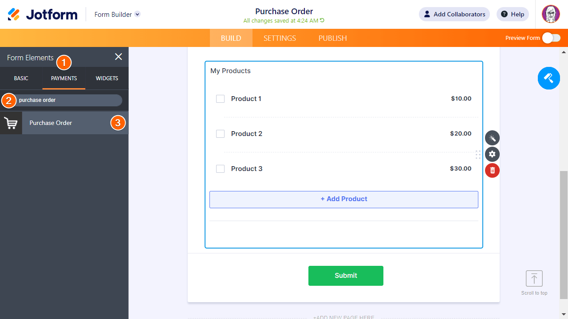The image size is (568, 319).
Task: Check the Product 1 checkbox
Action: pyautogui.click(x=220, y=99)
